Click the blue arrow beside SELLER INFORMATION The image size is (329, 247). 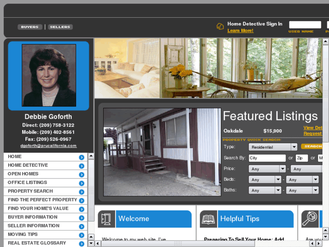(x=81, y=227)
